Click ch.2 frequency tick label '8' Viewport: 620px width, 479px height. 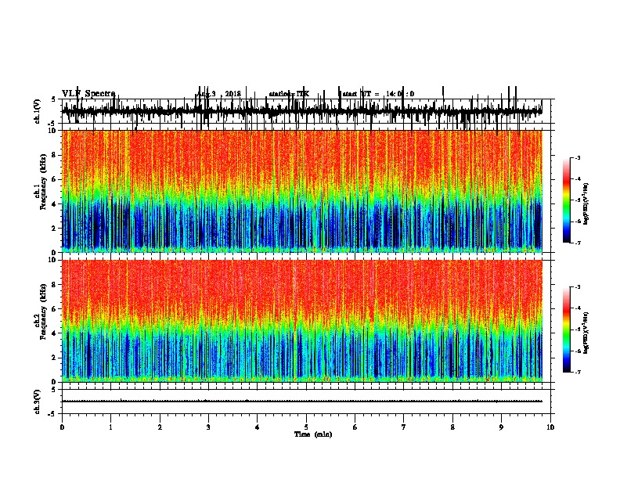click(x=55, y=285)
